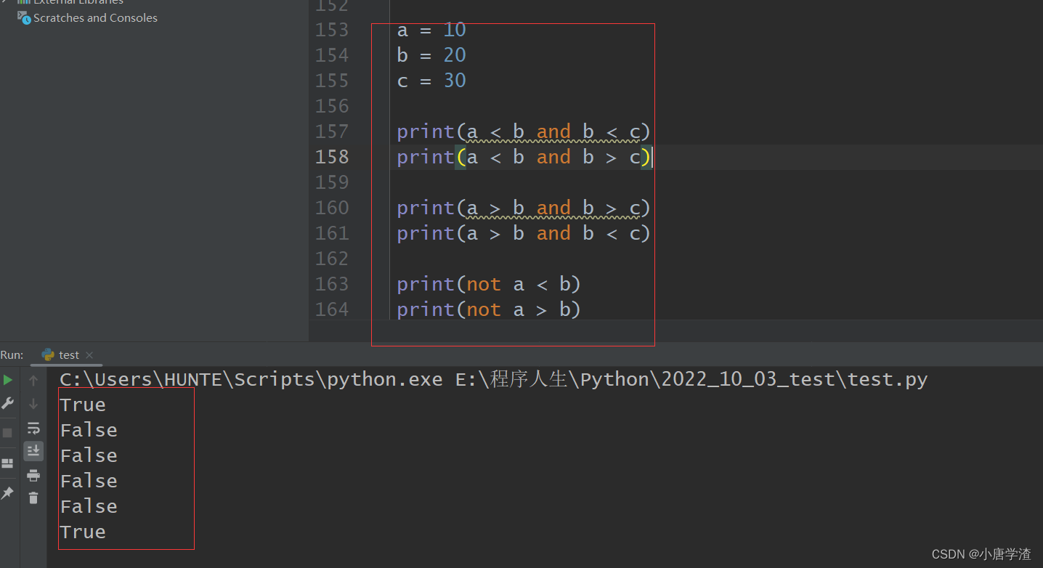Click line number 158 in gutter
1043x568 pixels.
[x=332, y=157]
